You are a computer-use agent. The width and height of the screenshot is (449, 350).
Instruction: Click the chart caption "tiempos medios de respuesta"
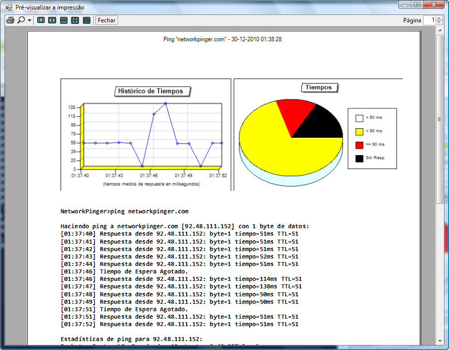click(151, 184)
